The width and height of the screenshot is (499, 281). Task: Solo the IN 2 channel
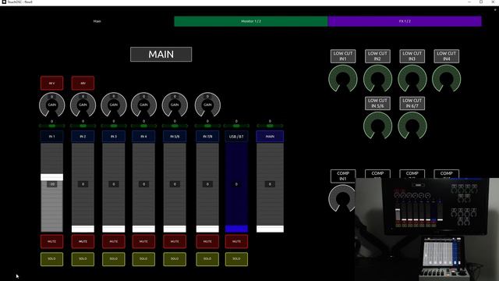(x=83, y=259)
